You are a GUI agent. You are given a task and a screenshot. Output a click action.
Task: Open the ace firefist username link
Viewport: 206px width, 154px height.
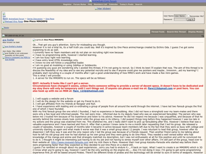pos(8,40)
